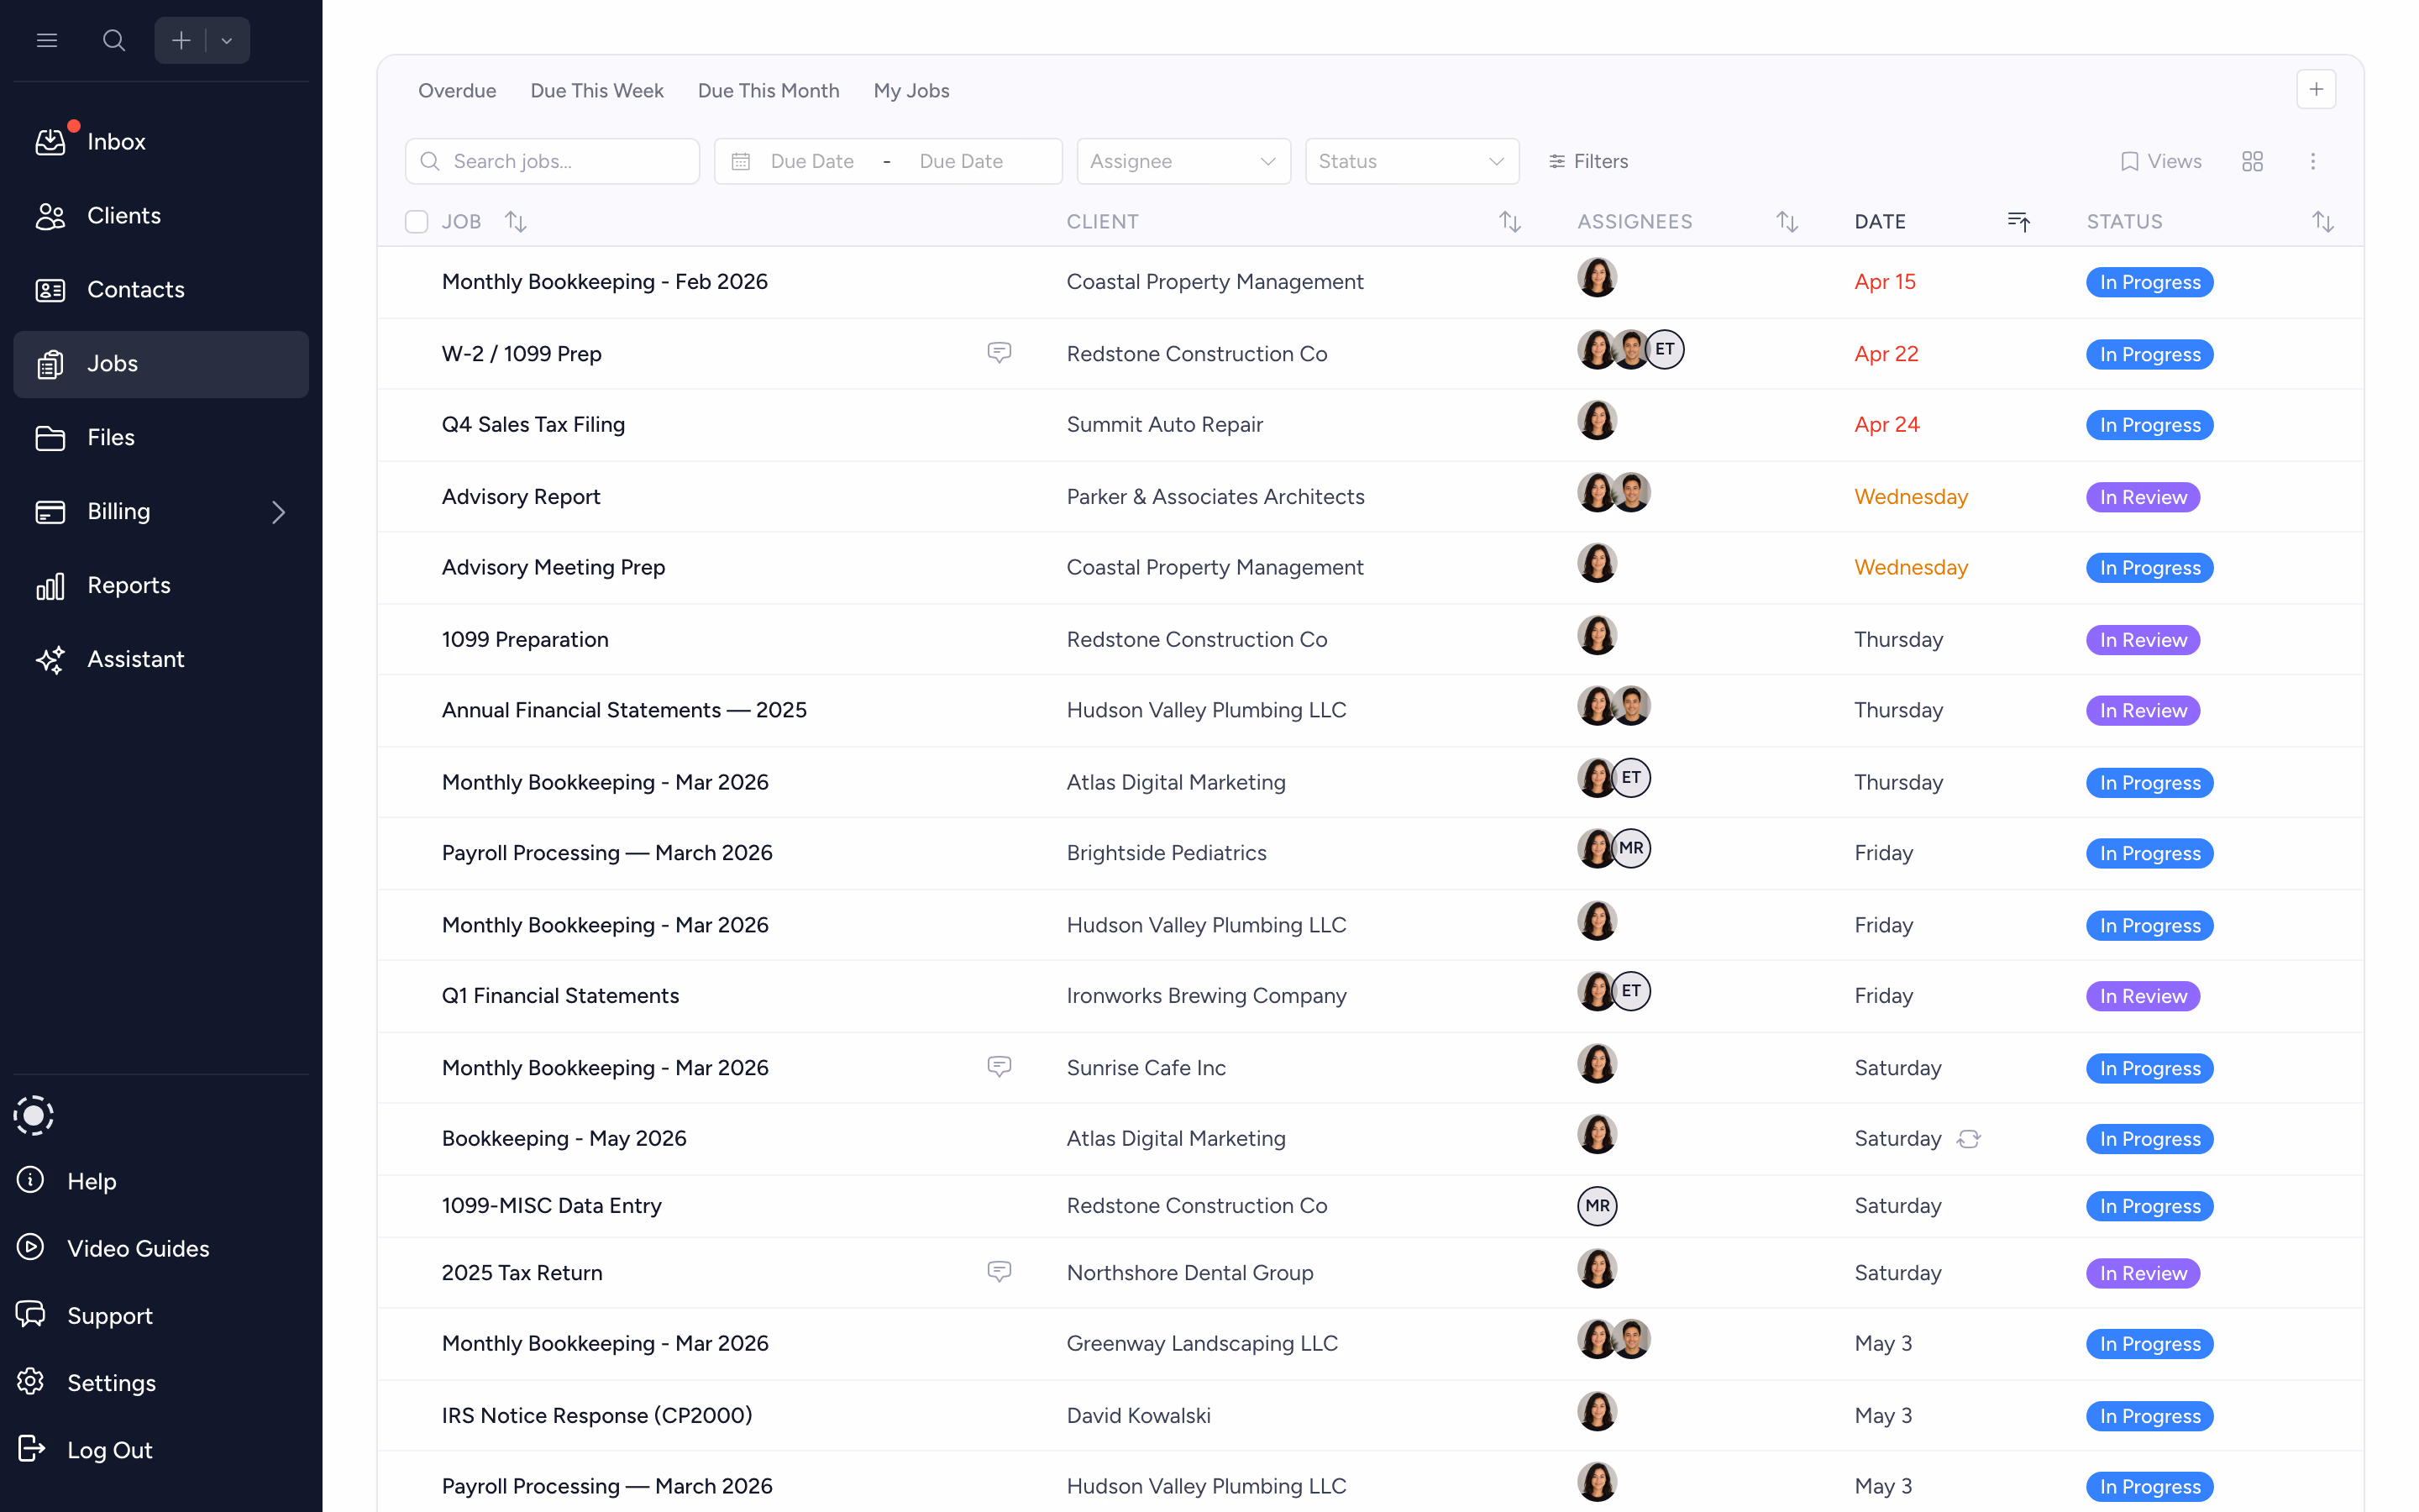Click the Filters button
This screenshot has width=2419, height=1512.
(x=1587, y=161)
